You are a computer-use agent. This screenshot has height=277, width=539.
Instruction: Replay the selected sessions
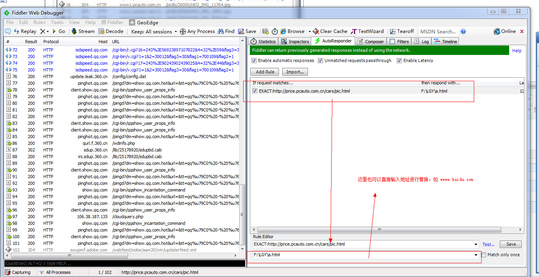(x=25, y=31)
